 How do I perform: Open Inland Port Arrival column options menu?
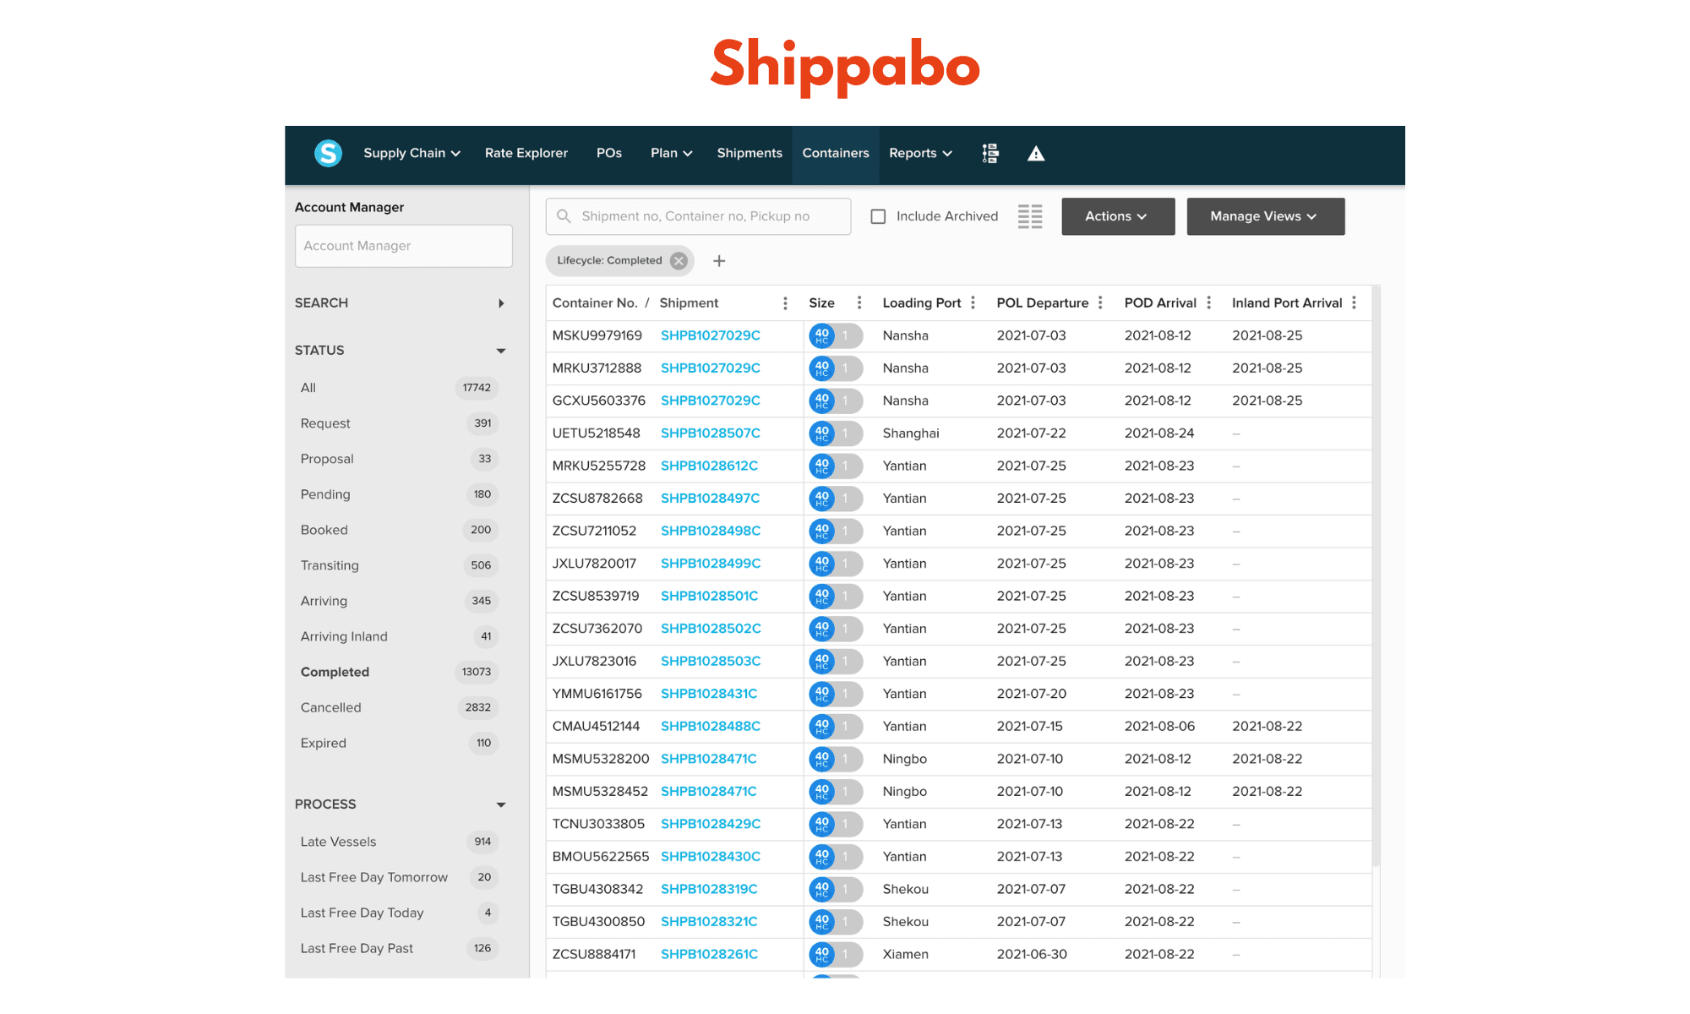point(1355,303)
